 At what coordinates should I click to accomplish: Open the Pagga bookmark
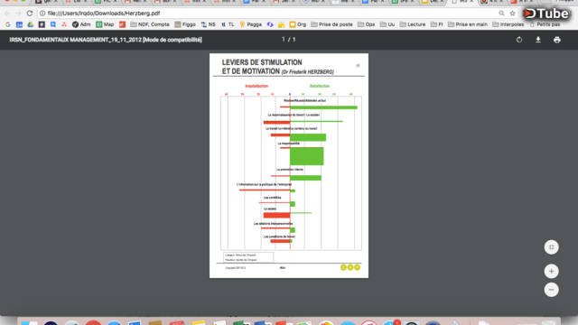pyautogui.click(x=251, y=24)
